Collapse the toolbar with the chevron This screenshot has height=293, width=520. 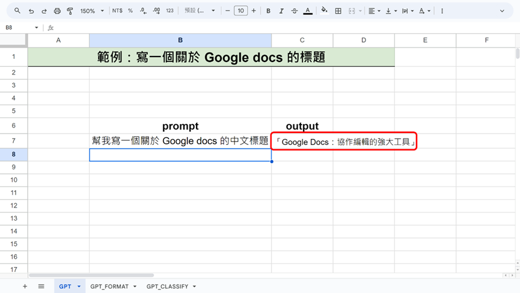(502, 11)
